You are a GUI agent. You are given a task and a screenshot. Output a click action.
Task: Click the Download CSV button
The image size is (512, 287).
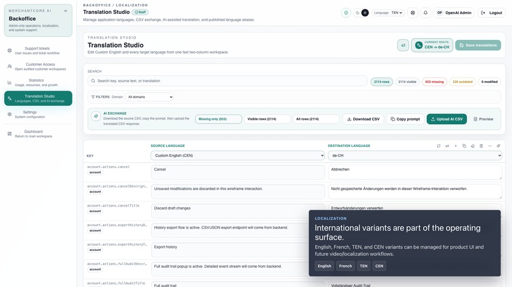click(x=363, y=119)
